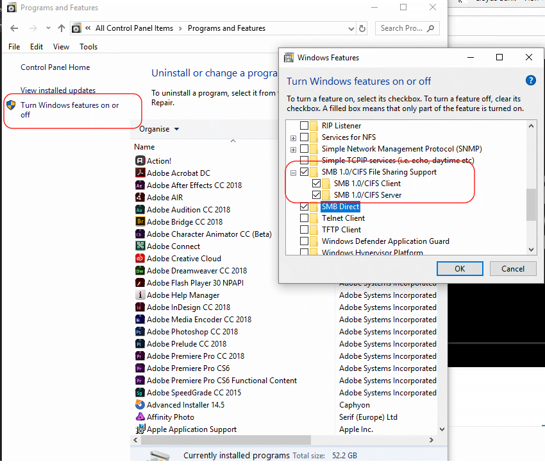Click OK in Windows Features dialog
Viewport: 545px width, 466px height.
pyautogui.click(x=460, y=268)
